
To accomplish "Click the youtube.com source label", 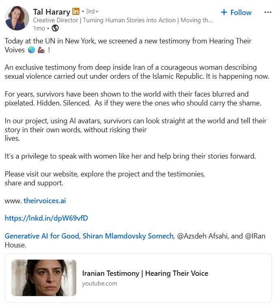I will click(x=99, y=283).
